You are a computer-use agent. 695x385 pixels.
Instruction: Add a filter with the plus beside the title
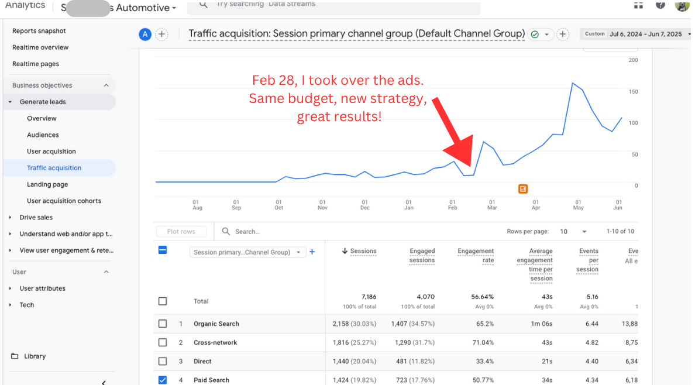(x=563, y=34)
